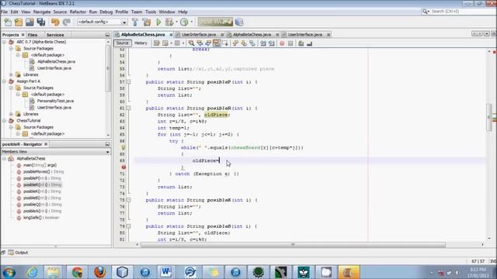Collapse the ChessTutorial project node
The width and height of the screenshot is (497, 279).
pos(4,121)
